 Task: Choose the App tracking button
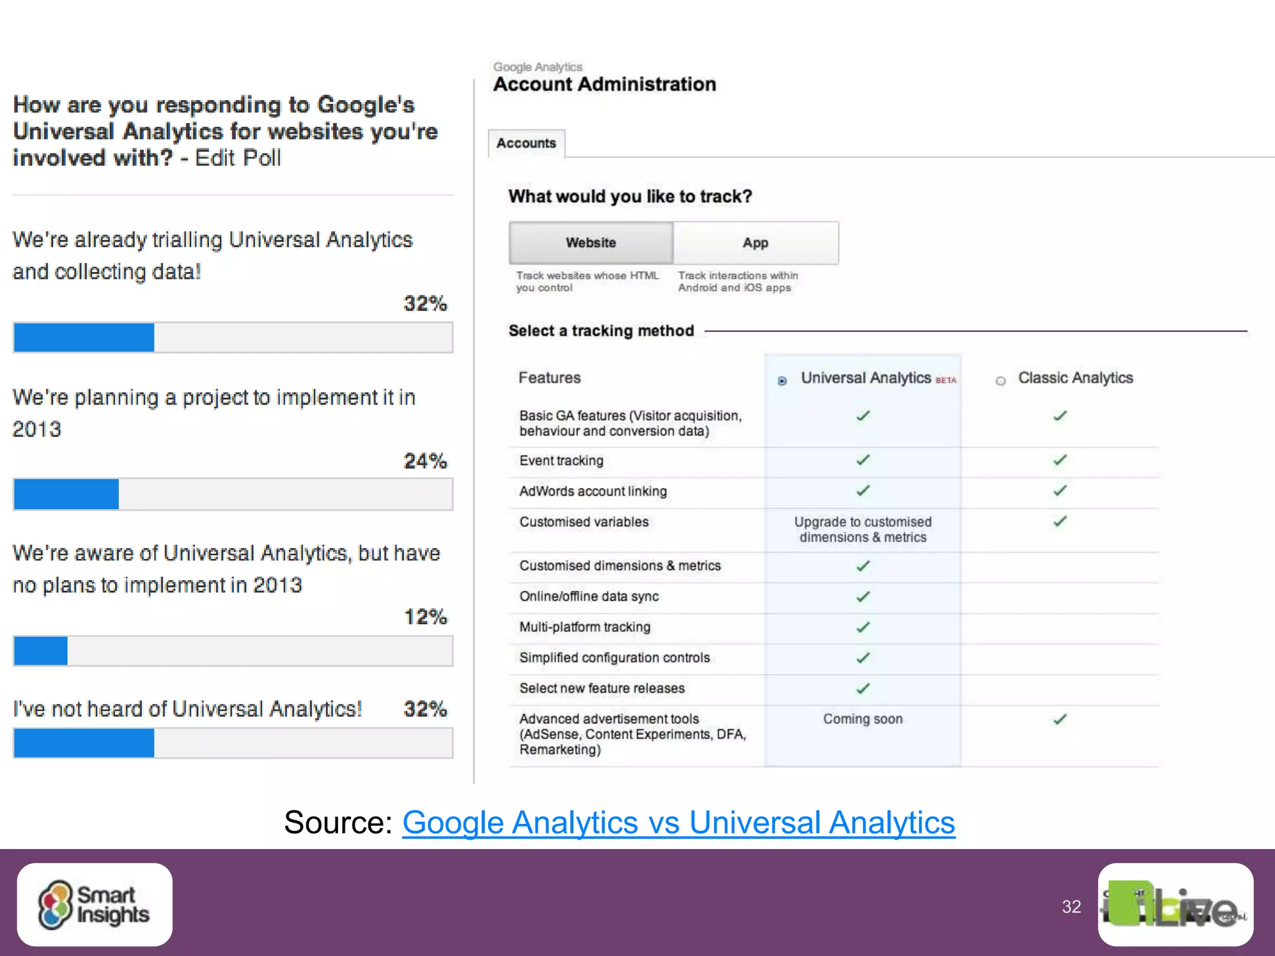point(756,243)
